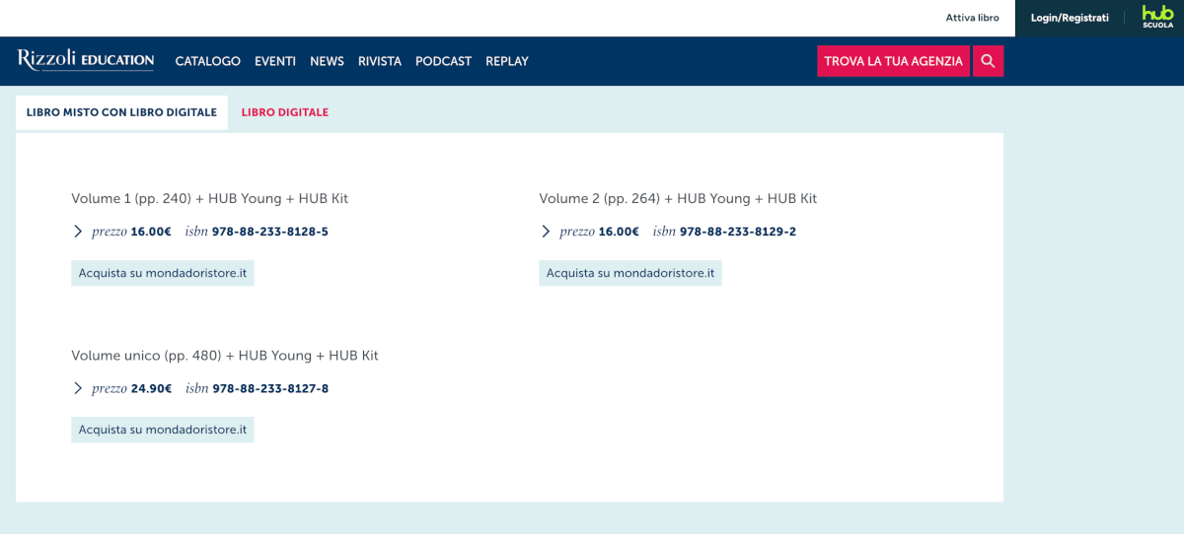Open the REPLAY menu item

pos(507,61)
